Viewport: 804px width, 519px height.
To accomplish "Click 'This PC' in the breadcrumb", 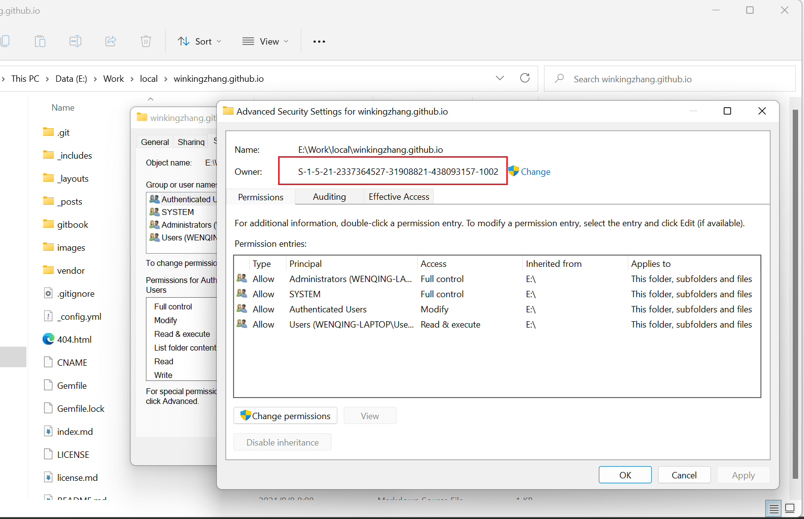I will coord(25,79).
